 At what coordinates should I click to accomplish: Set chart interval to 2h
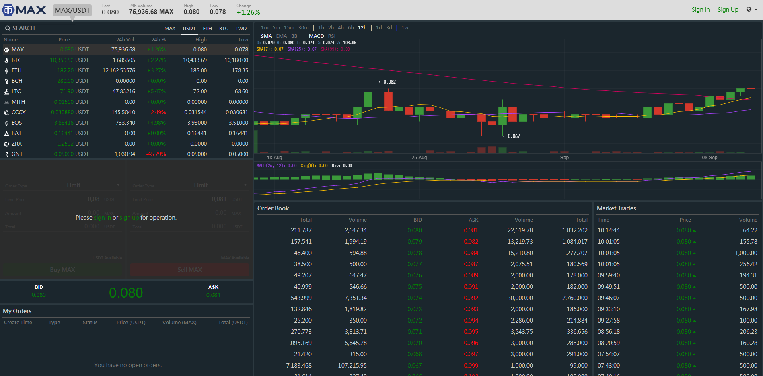[331, 28]
